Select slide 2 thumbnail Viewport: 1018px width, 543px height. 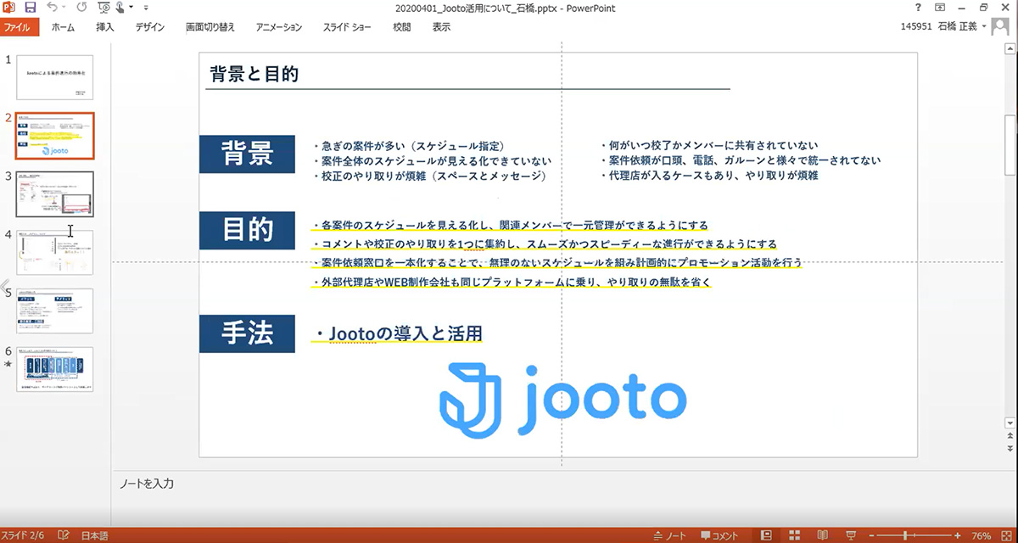click(54, 136)
